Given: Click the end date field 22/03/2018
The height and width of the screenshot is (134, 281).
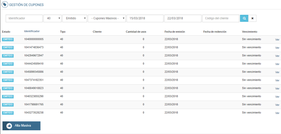Looking at the screenshot, I should pos(183,18).
